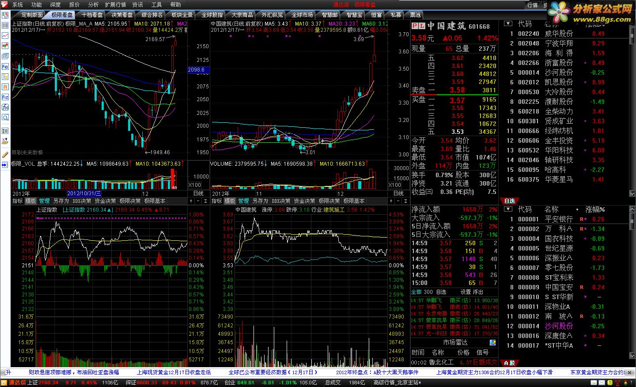Switch to 十档看盘 tab
Viewport: 636px width, 387px height.
[92, 15]
